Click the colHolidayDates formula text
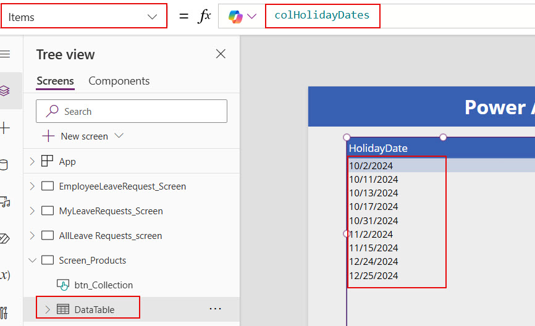The width and height of the screenshot is (535, 326). click(322, 15)
